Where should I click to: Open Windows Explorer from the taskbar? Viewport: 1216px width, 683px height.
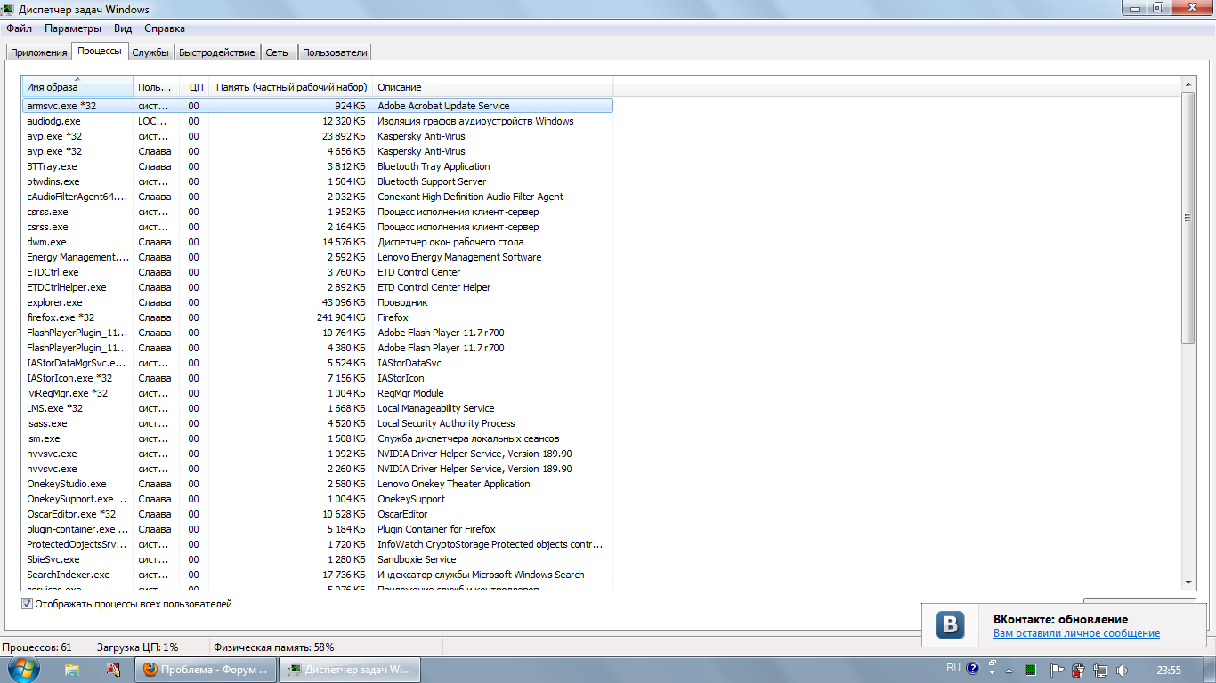(x=72, y=670)
